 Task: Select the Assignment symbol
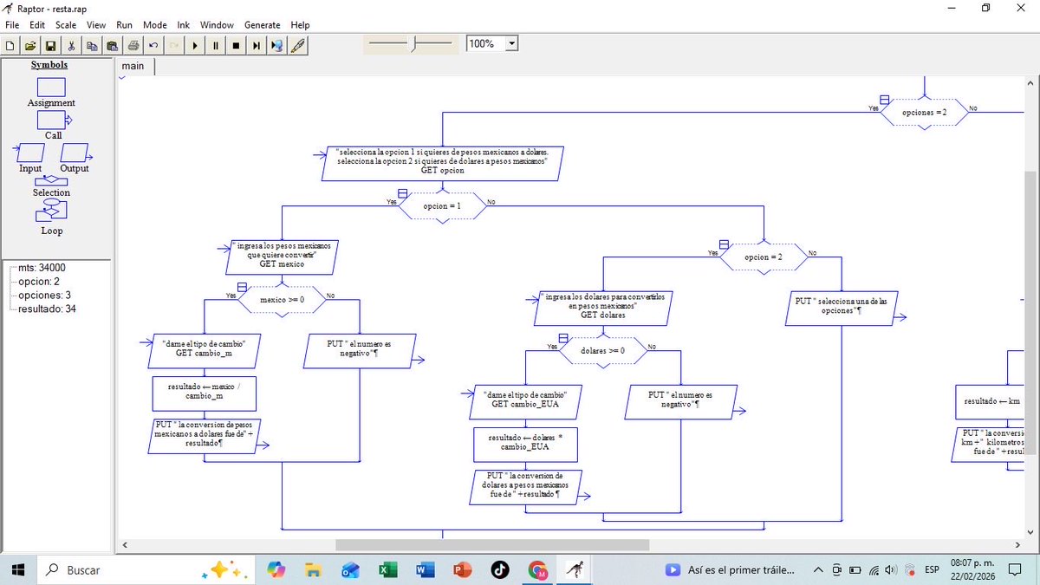click(51, 87)
